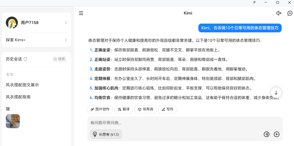
Task: Toggle the mute speaker icon
Action: pos(279,13)
